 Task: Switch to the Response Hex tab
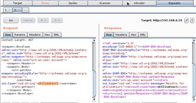[x=134, y=35]
